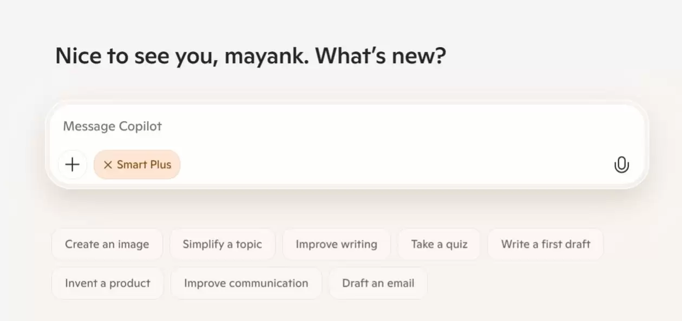682x321 pixels.
Task: Open the Improve communication suggestion
Action: coord(246,283)
